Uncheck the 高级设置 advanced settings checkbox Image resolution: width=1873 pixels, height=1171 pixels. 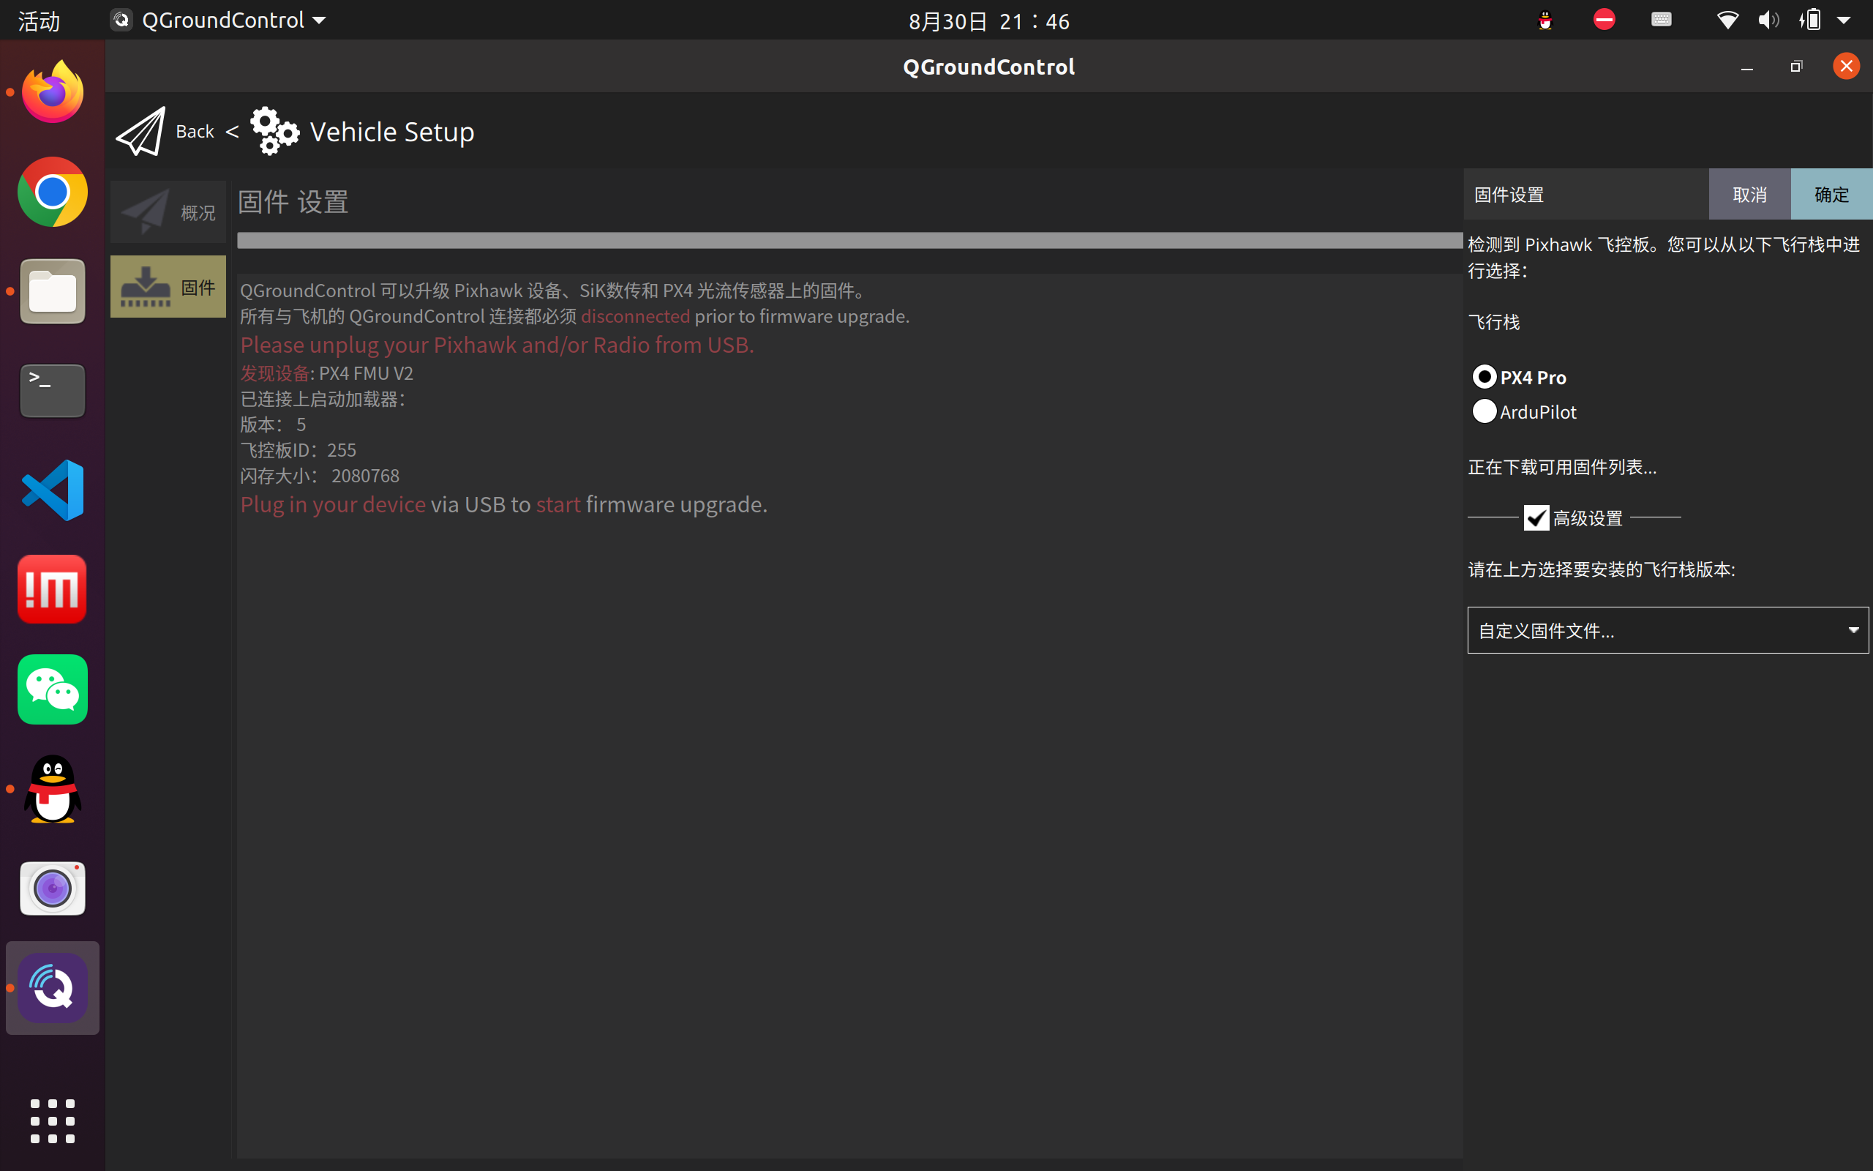1536,517
